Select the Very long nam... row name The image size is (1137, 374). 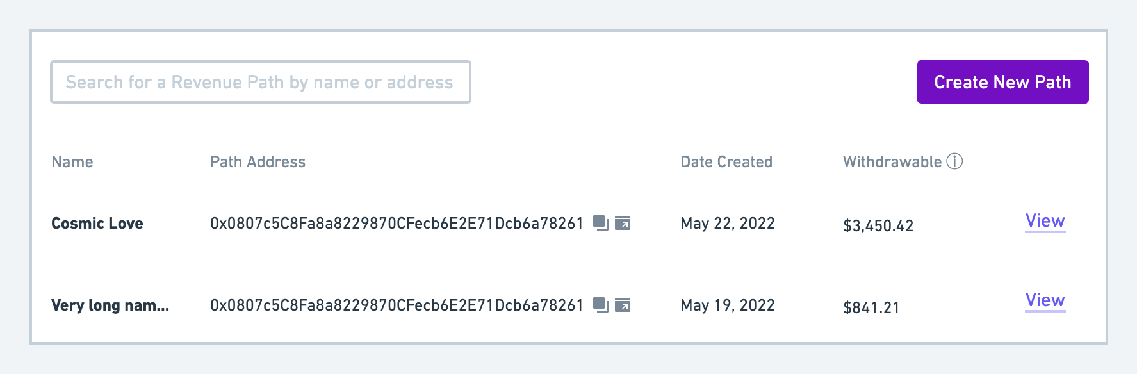110,305
